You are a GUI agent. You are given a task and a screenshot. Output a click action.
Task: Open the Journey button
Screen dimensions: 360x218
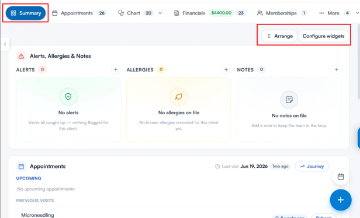(312, 166)
